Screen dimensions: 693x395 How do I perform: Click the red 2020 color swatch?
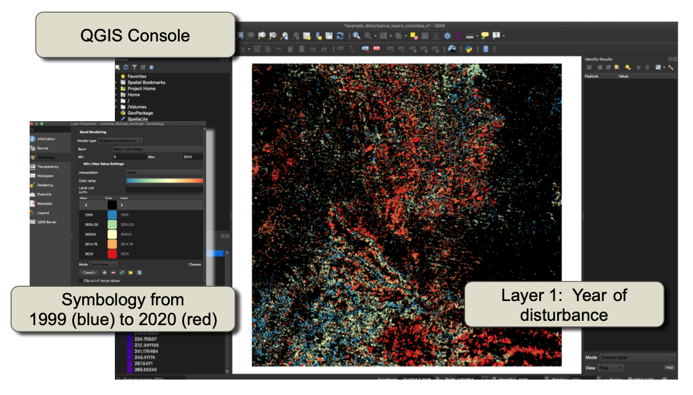[x=112, y=253]
